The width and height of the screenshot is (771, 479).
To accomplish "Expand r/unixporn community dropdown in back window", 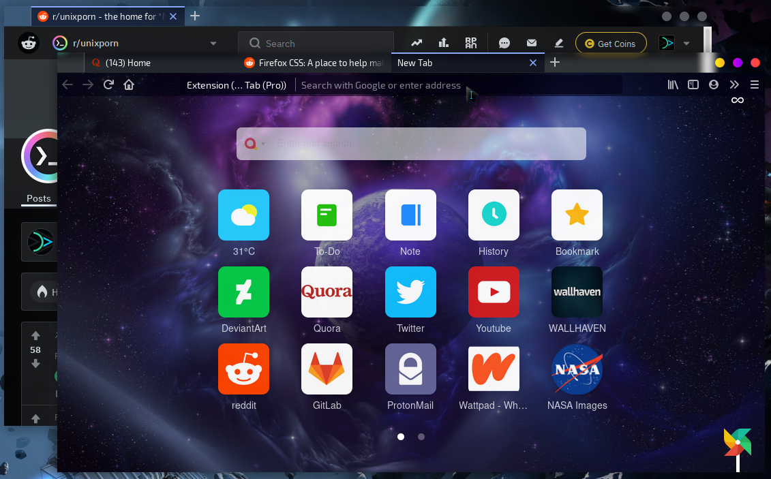I will click(x=213, y=43).
